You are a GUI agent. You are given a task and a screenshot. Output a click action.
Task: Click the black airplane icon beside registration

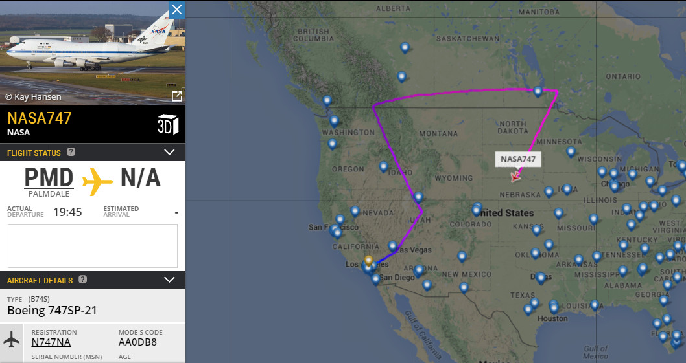point(12,340)
